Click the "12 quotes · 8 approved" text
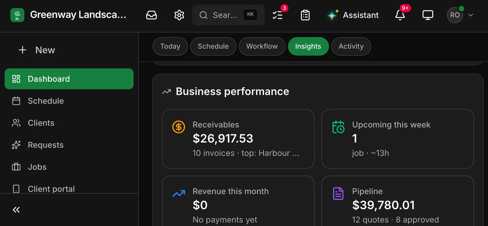The height and width of the screenshot is (226, 488). click(x=395, y=219)
